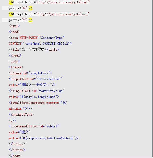Click the h:commandButton tag name

point(24,126)
